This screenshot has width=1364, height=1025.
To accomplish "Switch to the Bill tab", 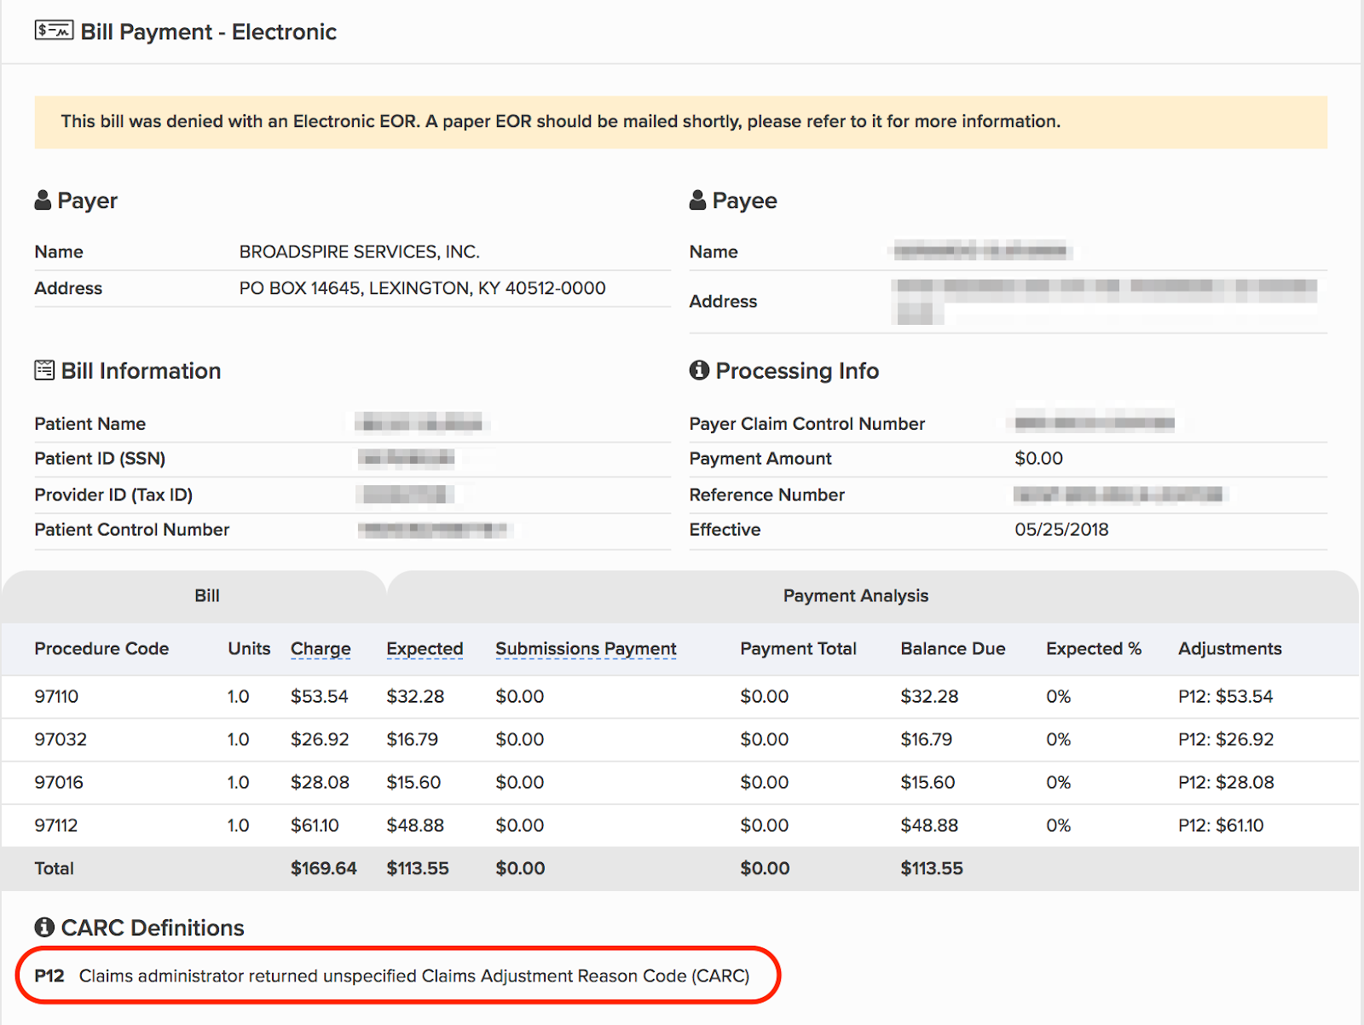I will (206, 596).
